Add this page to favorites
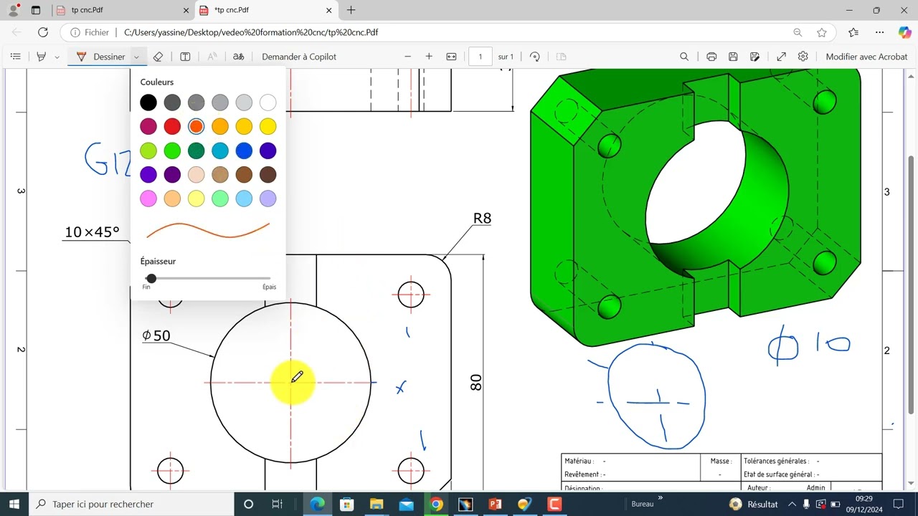 coord(822,32)
